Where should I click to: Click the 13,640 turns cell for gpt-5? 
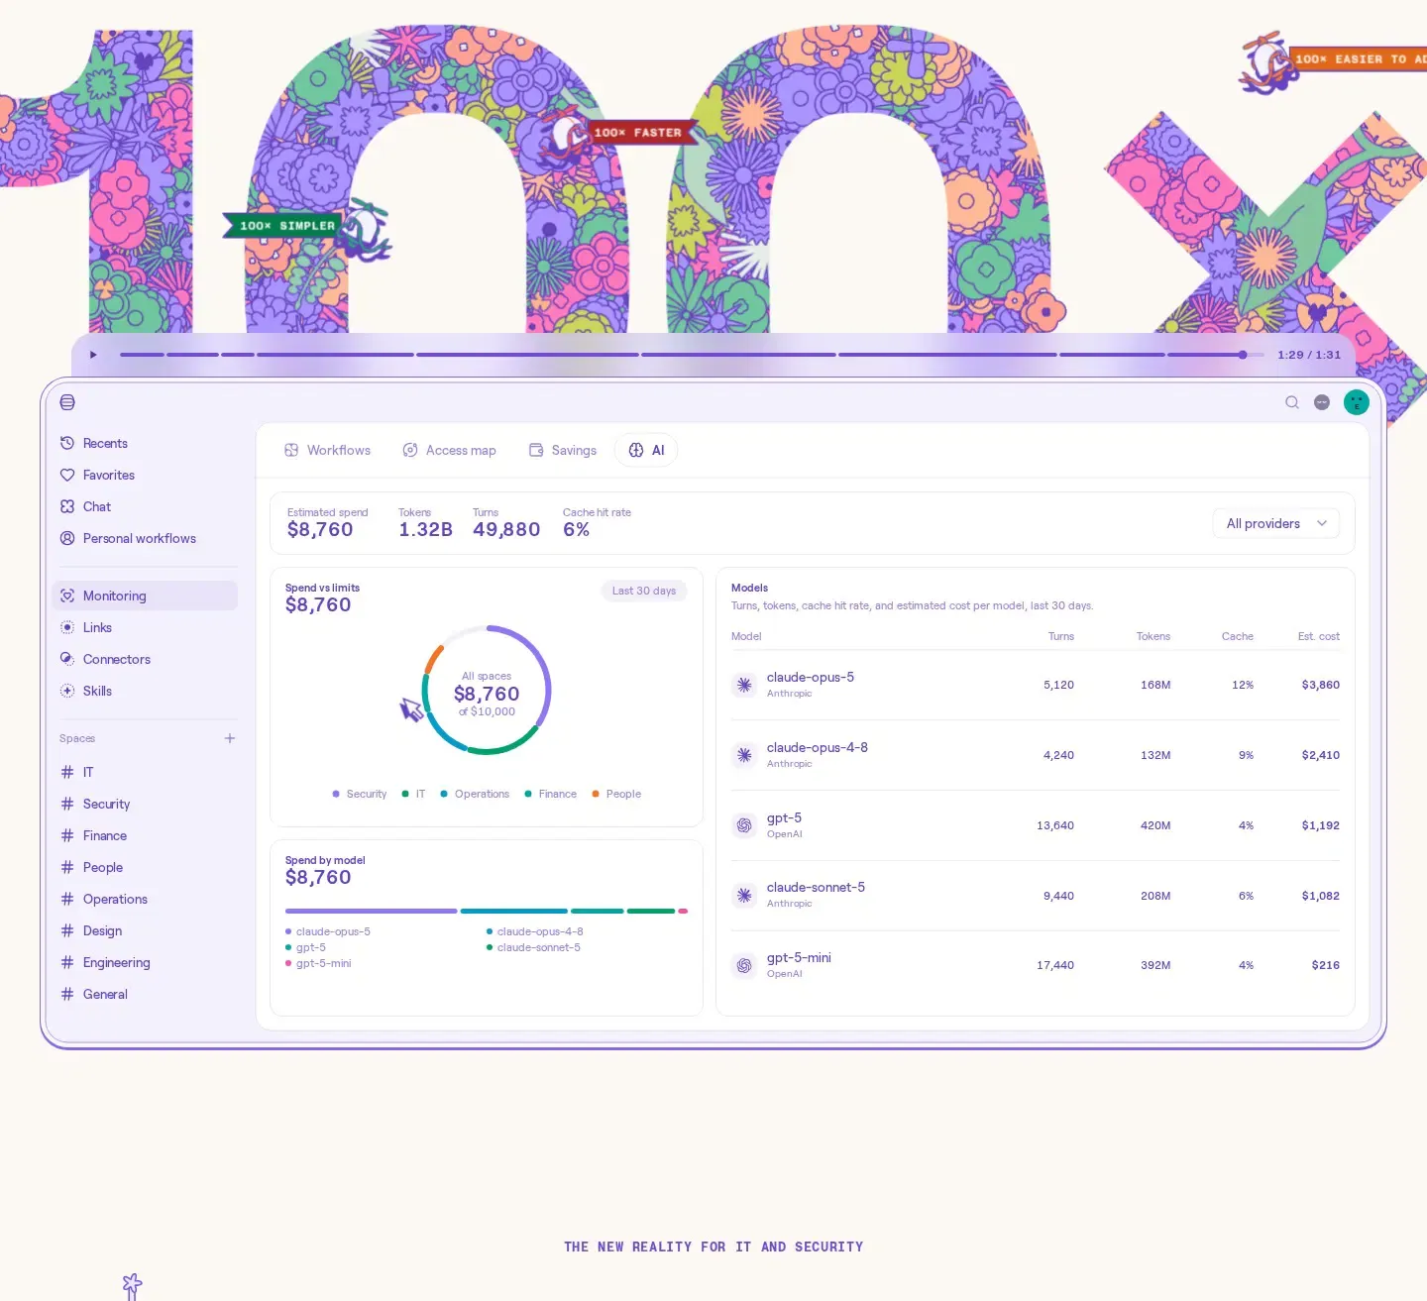(1055, 825)
